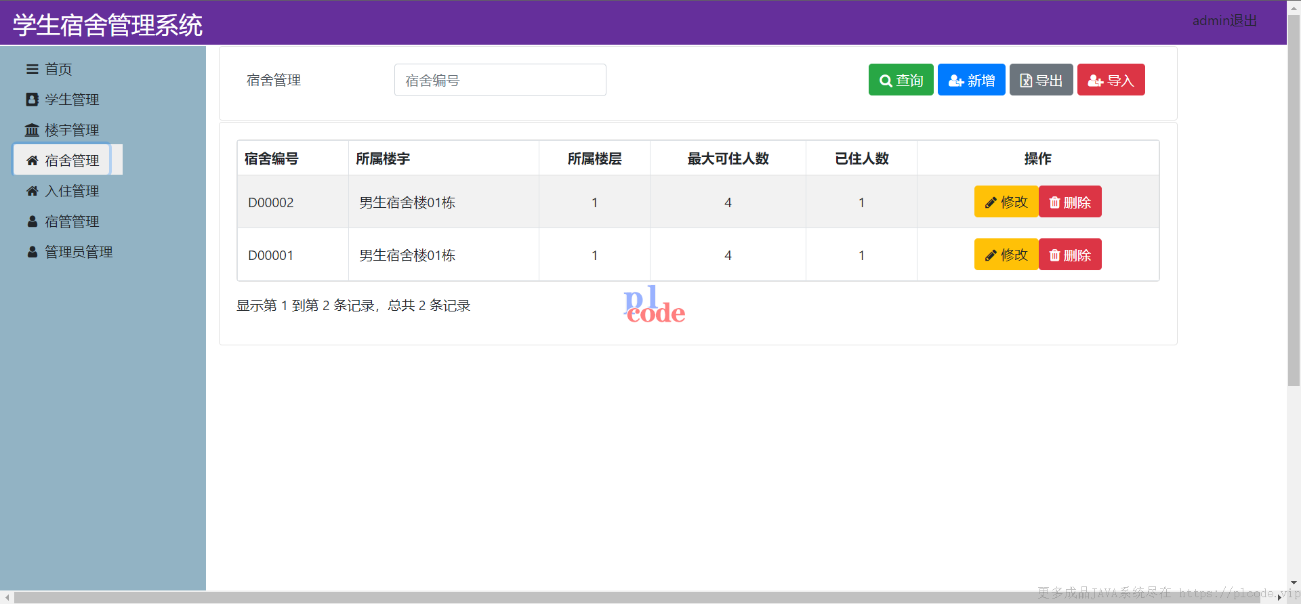Viewport: 1301px width, 604px height.
Task: Select the D00001 cell
Action: (x=293, y=255)
